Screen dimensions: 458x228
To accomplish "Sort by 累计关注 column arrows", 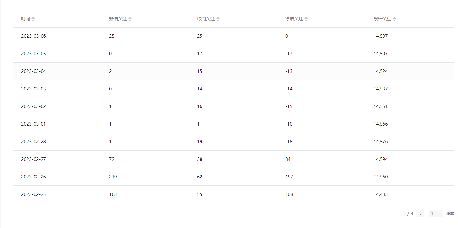I will click(395, 19).
